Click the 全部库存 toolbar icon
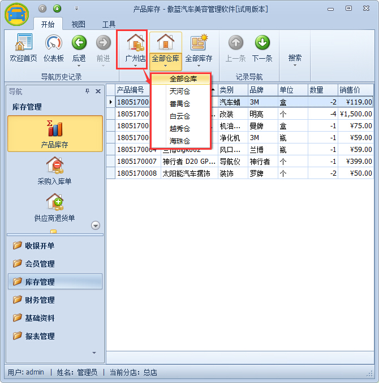The image size is (379, 383). 199,43
